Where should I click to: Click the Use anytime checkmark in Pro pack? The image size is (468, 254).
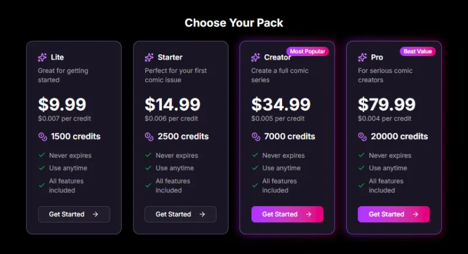362,168
